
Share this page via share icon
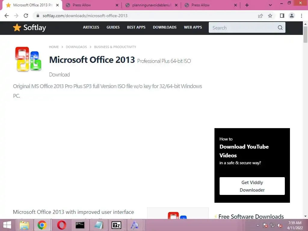coord(260,16)
